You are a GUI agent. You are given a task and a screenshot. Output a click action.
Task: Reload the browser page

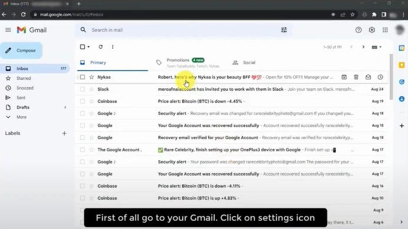coord(23,15)
